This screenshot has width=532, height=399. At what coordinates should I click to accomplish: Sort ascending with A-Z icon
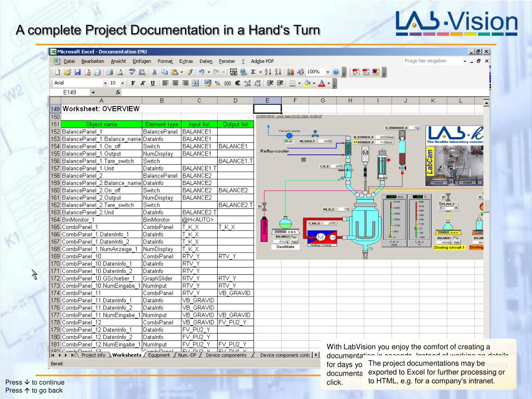(268, 72)
